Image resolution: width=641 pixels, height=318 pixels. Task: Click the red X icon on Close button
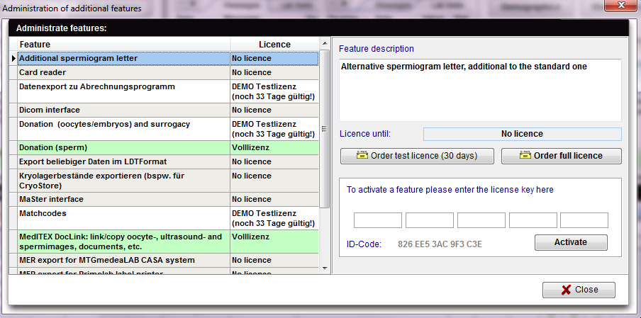(x=566, y=290)
